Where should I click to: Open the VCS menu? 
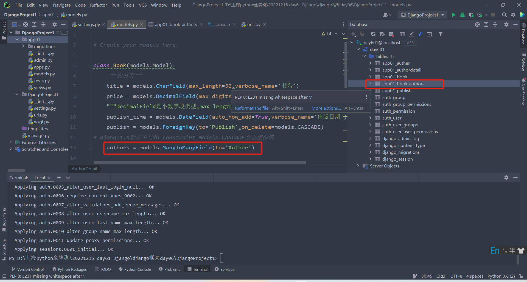coord(143,5)
